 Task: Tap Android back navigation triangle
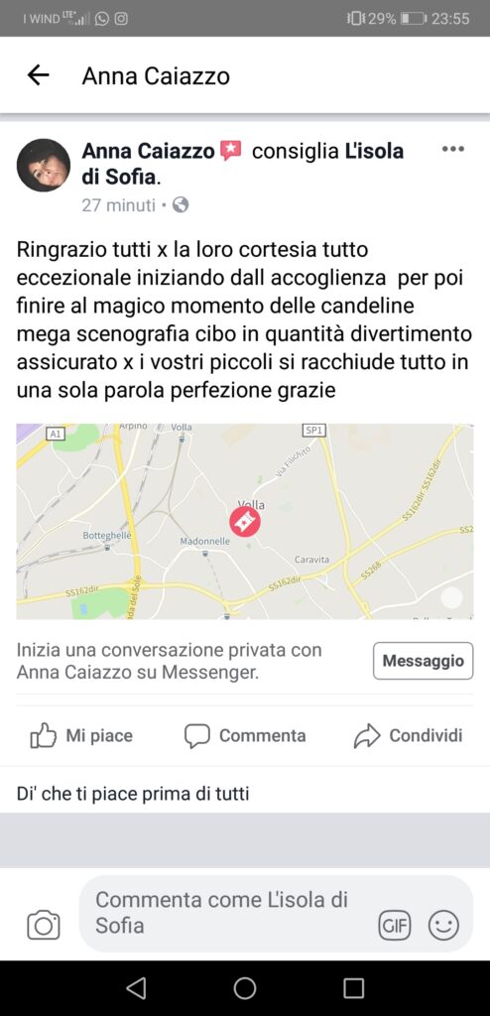[136, 988]
